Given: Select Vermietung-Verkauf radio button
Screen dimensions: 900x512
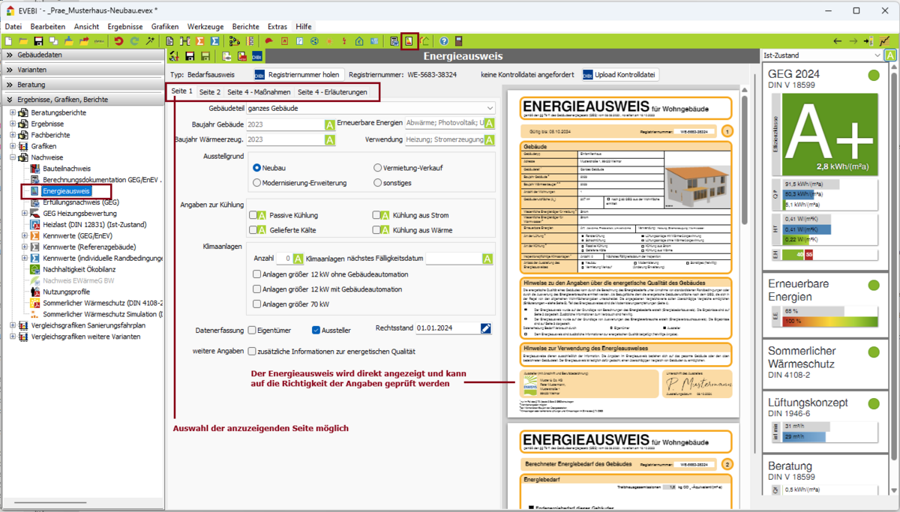Looking at the screenshot, I should point(378,168).
